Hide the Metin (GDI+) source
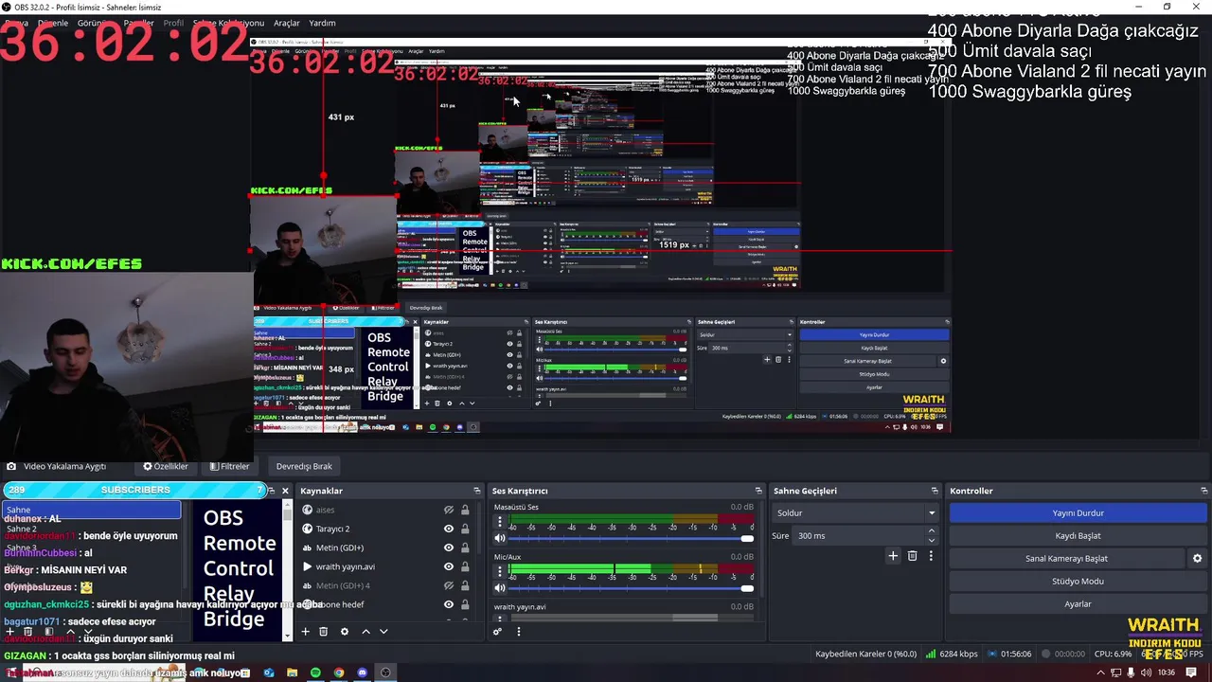The width and height of the screenshot is (1212, 682). tap(449, 547)
